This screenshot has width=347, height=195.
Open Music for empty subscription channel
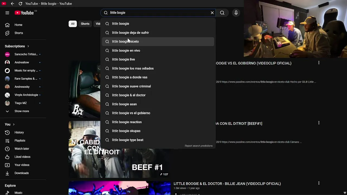tap(23, 70)
